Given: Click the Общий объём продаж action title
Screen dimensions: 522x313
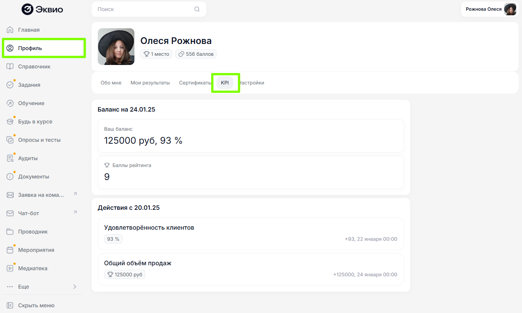Looking at the screenshot, I should click(x=138, y=263).
